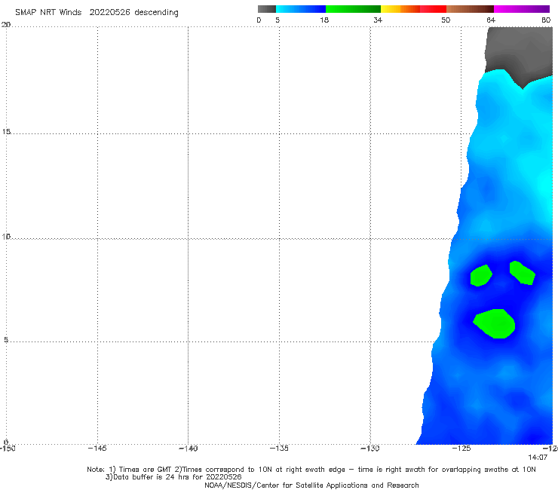The image size is (558, 490).
Task: Click the color scale label '5'
Action: [277, 20]
